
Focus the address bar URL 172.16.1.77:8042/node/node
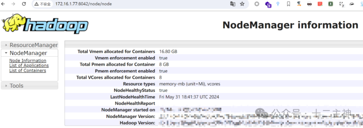83,4
